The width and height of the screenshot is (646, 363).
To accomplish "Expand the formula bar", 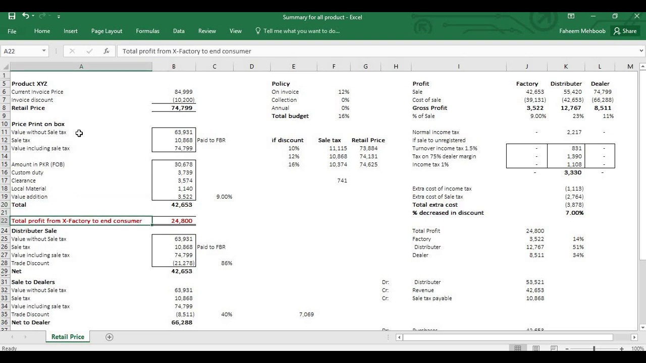I will click(641, 51).
